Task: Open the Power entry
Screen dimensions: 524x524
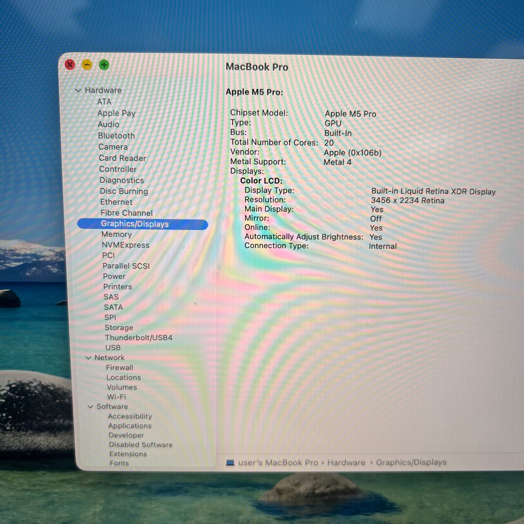Action: click(114, 276)
